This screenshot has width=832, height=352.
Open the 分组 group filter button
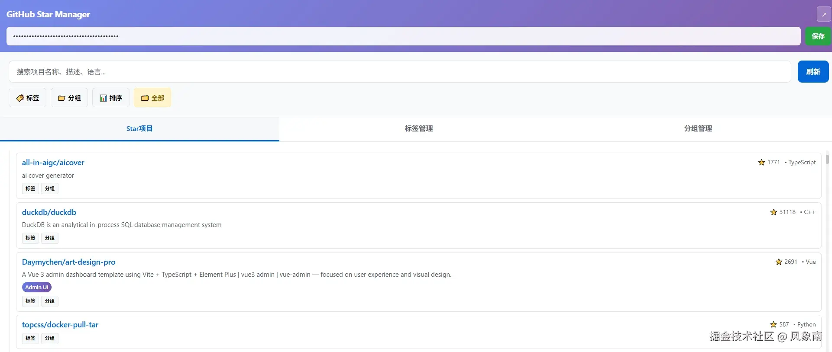click(69, 98)
